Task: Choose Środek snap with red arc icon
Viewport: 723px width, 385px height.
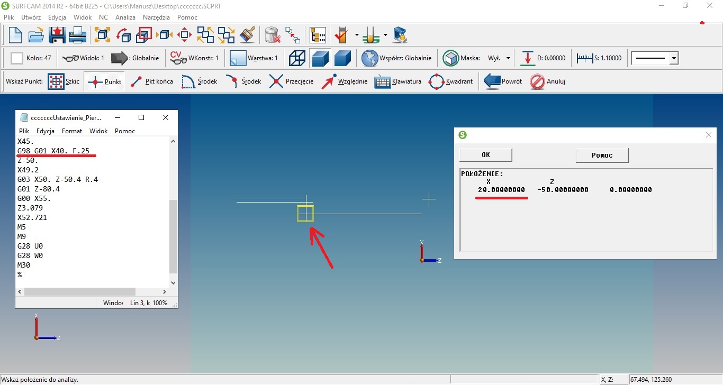Action: (x=243, y=81)
